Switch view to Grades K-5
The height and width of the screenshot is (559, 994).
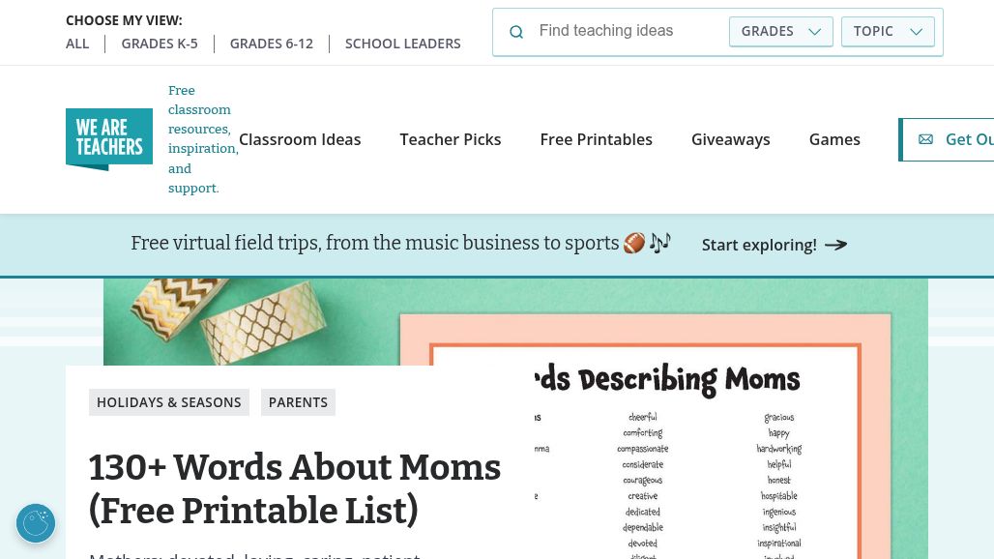[x=160, y=44]
